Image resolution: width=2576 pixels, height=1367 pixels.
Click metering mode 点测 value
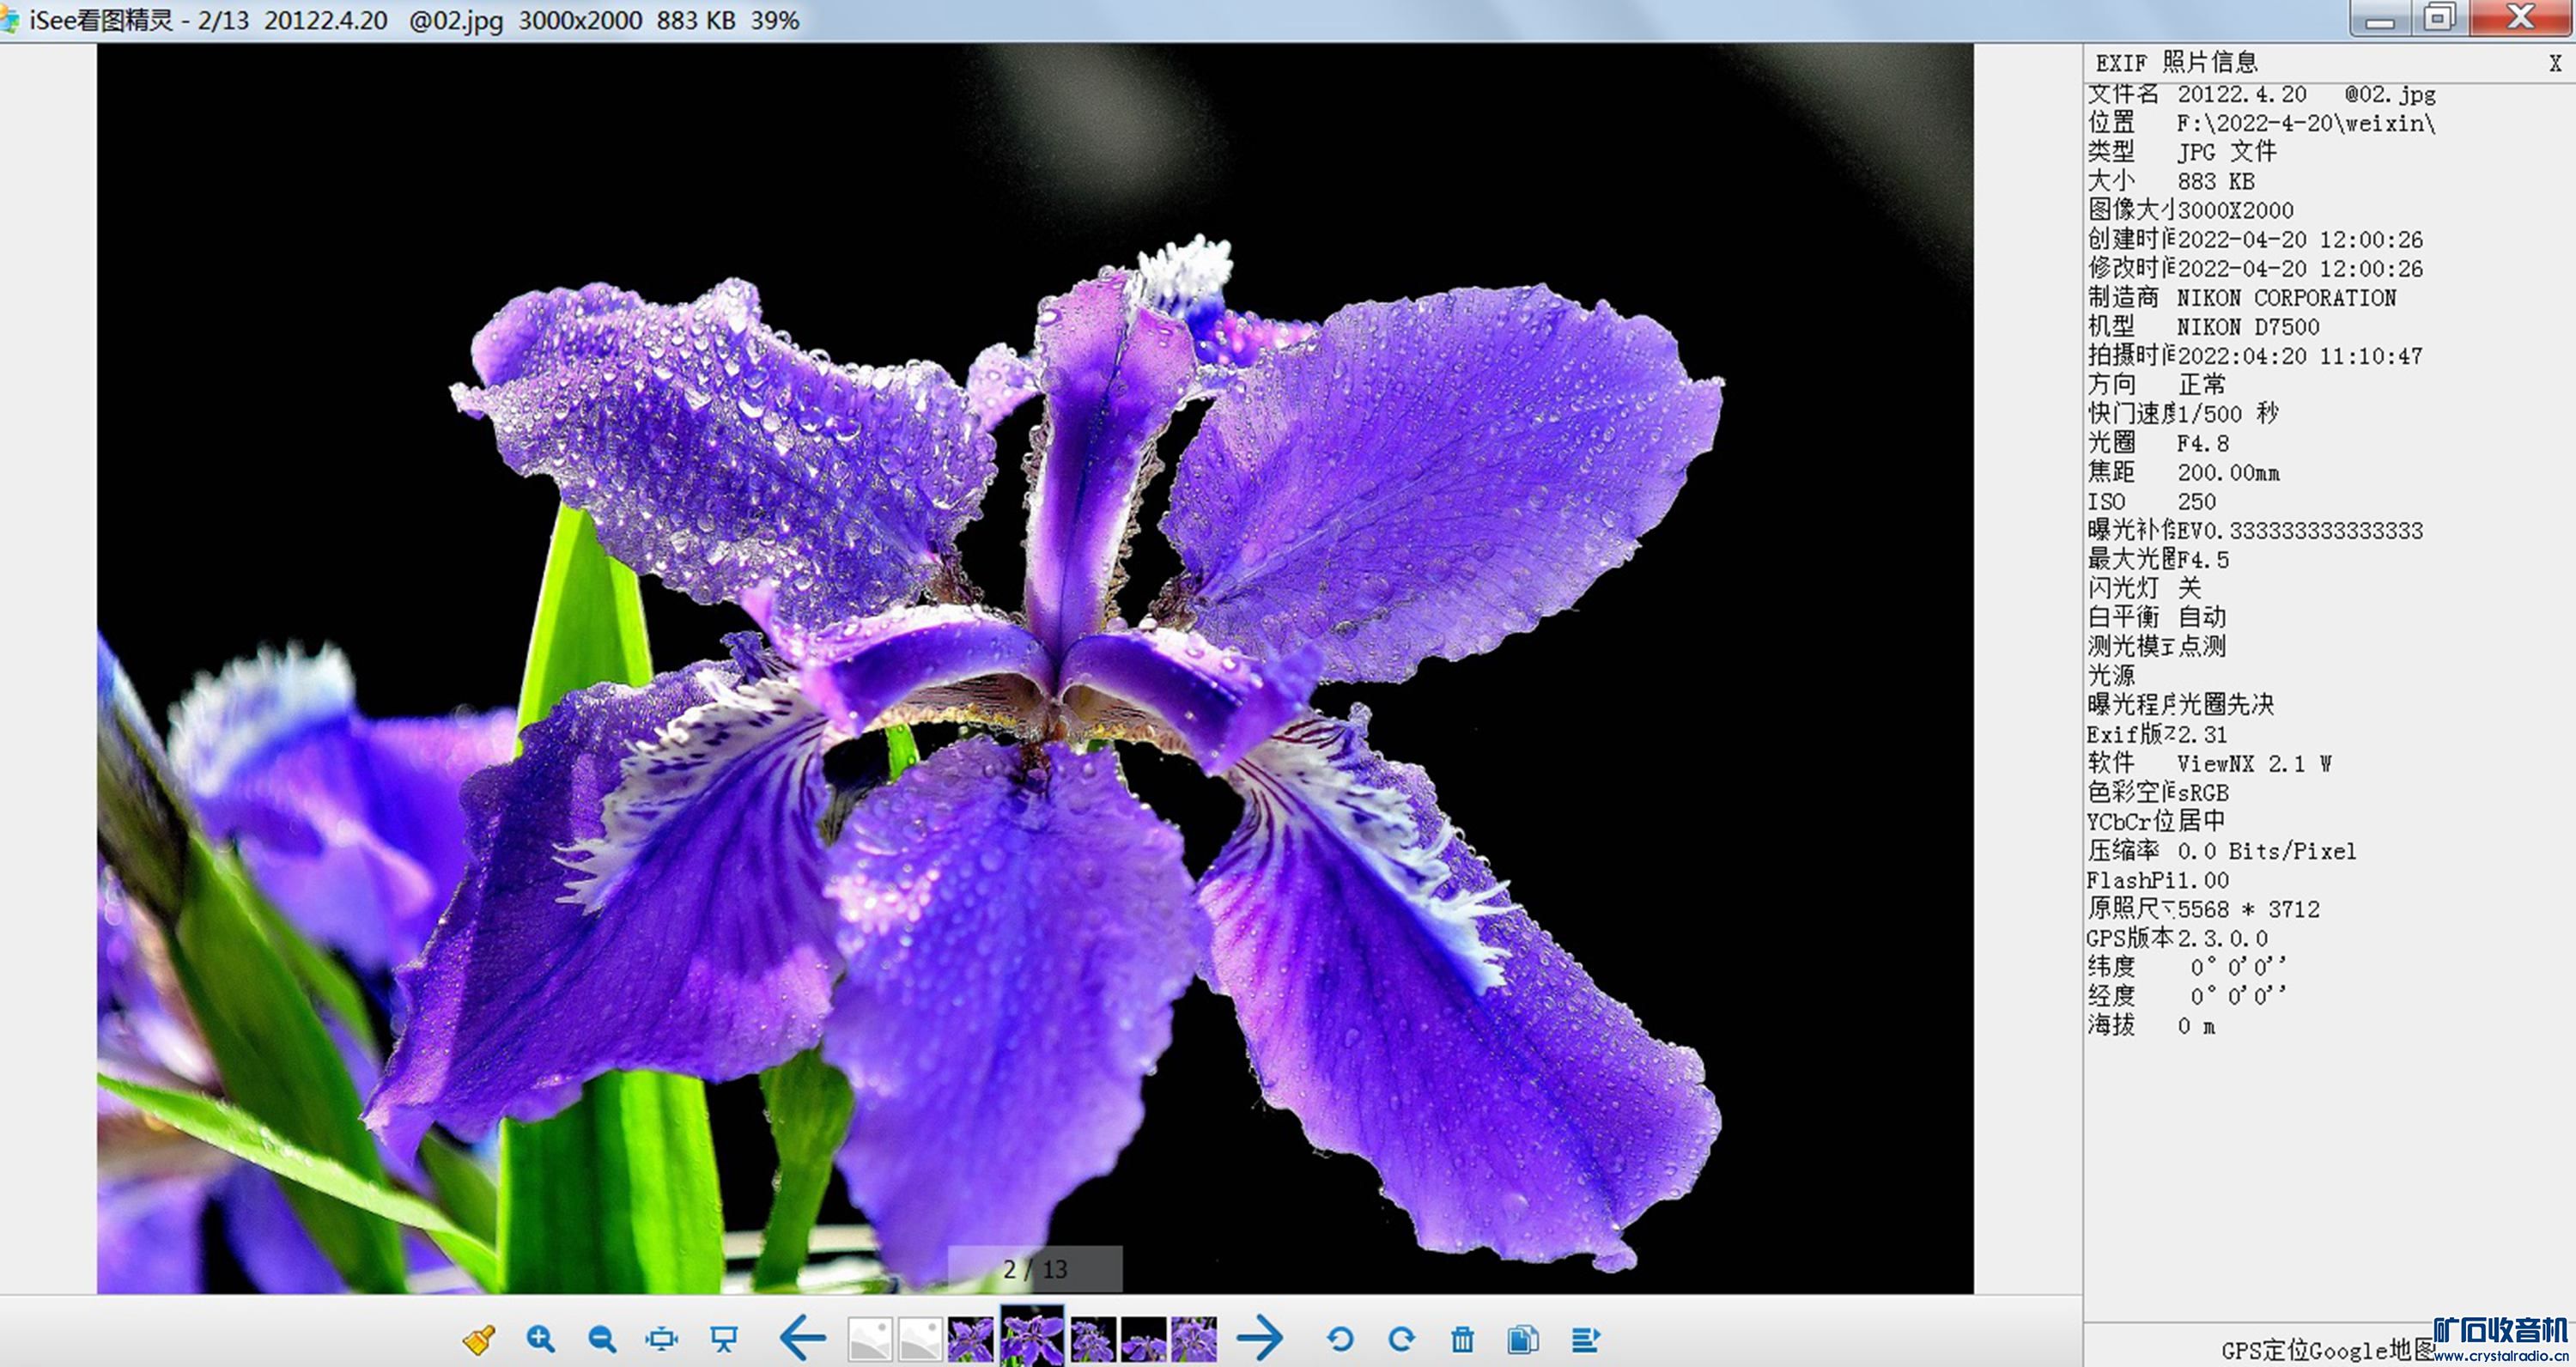click(2203, 647)
